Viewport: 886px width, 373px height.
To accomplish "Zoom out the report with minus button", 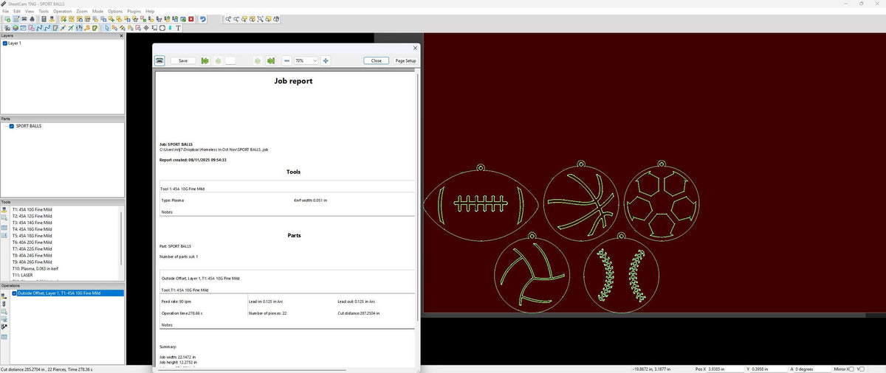I will coord(286,60).
